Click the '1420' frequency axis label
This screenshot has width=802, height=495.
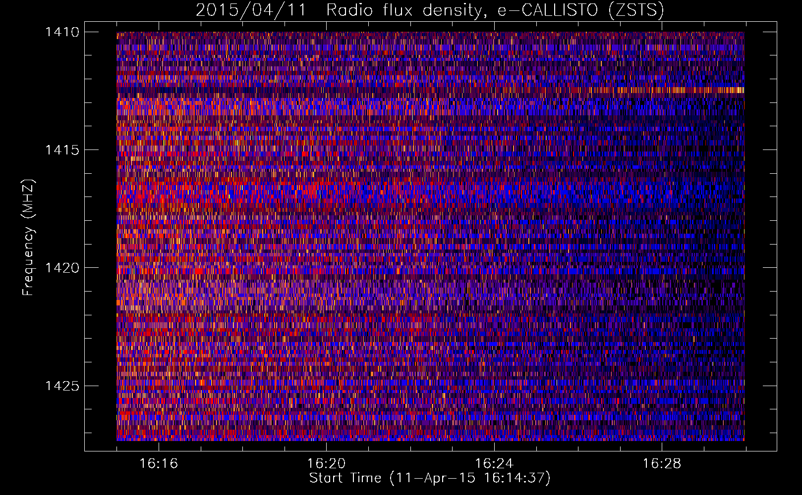[62, 268]
